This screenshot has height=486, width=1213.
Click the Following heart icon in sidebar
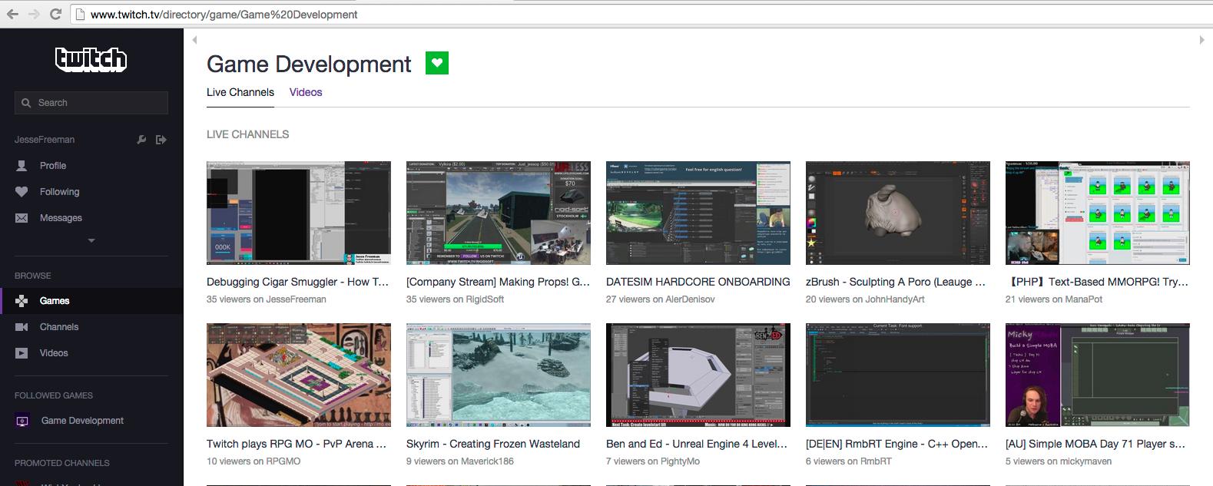coord(22,192)
